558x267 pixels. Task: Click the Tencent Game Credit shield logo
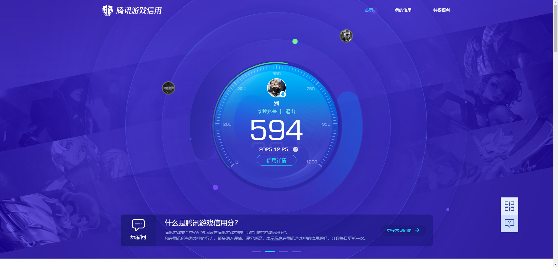[108, 10]
